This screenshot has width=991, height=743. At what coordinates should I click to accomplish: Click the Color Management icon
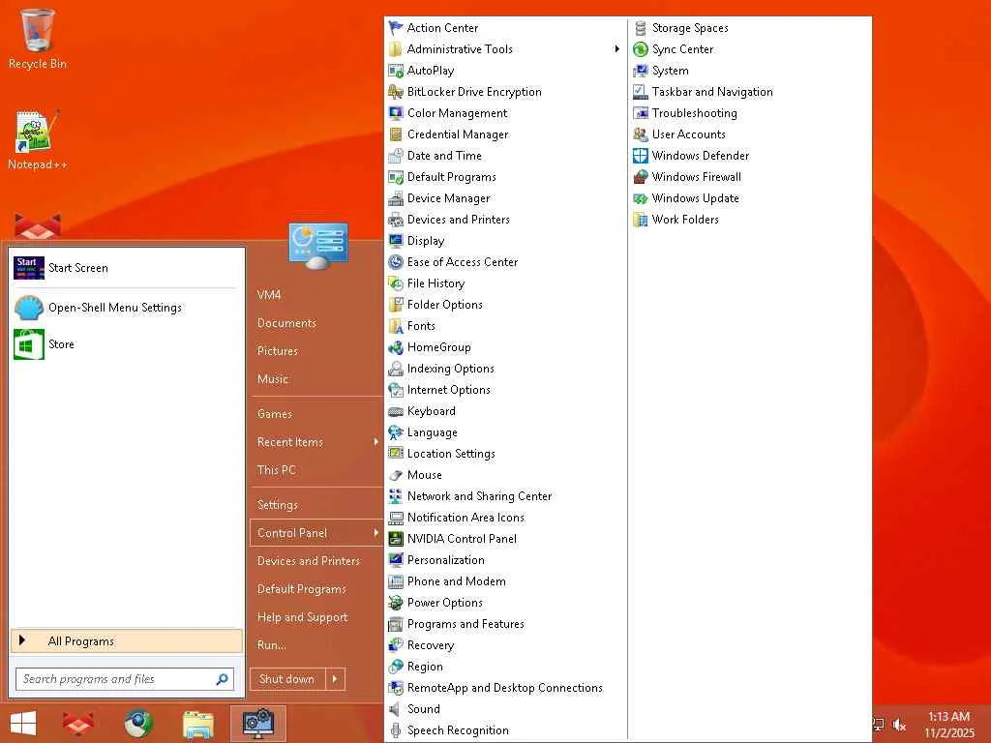tap(396, 113)
